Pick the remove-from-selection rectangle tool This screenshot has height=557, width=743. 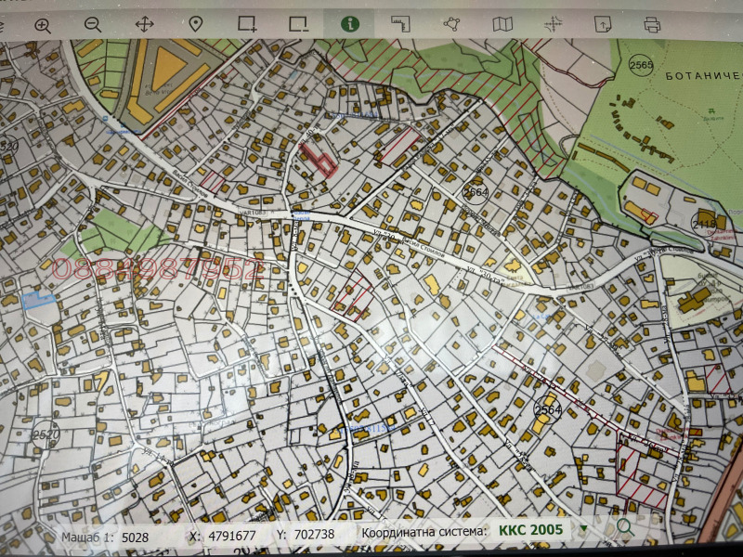click(x=298, y=23)
